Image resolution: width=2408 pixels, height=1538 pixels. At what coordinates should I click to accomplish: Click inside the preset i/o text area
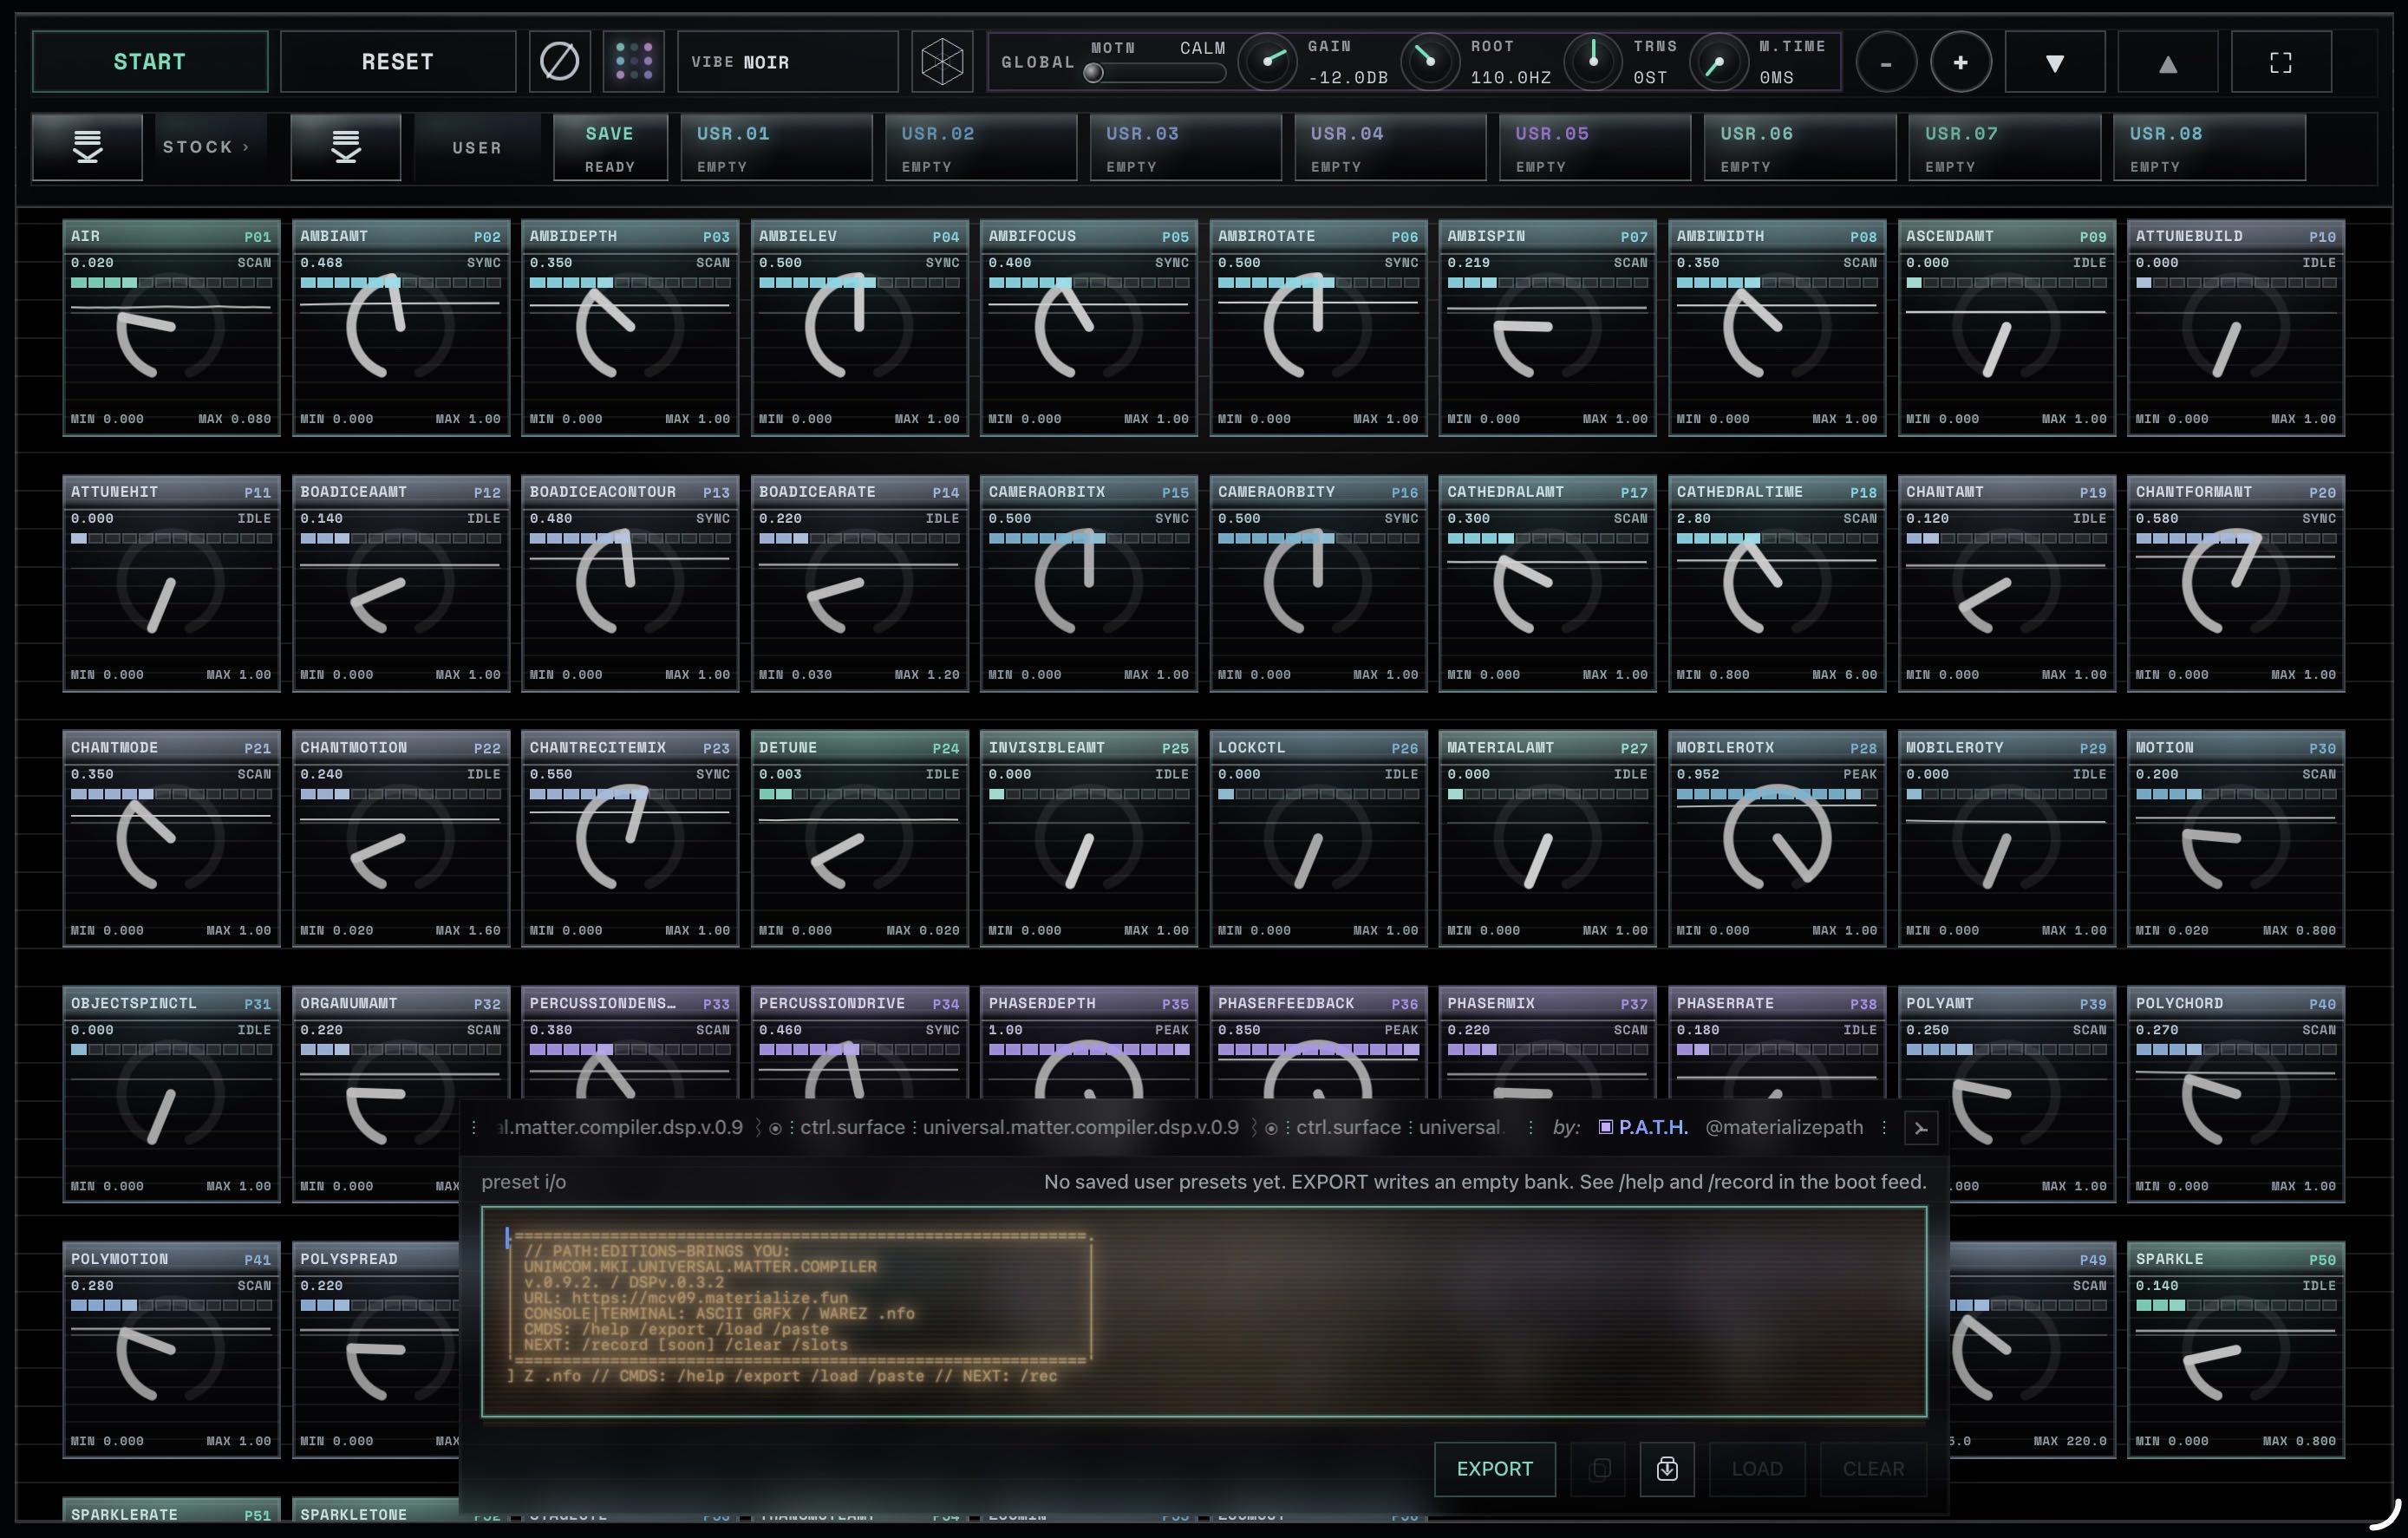pyautogui.click(x=1204, y=1312)
